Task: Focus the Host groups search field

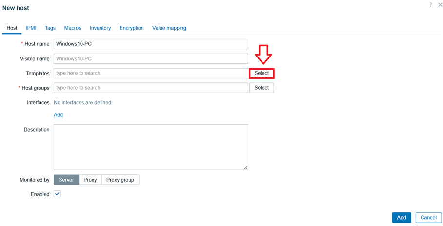Action: coord(151,88)
